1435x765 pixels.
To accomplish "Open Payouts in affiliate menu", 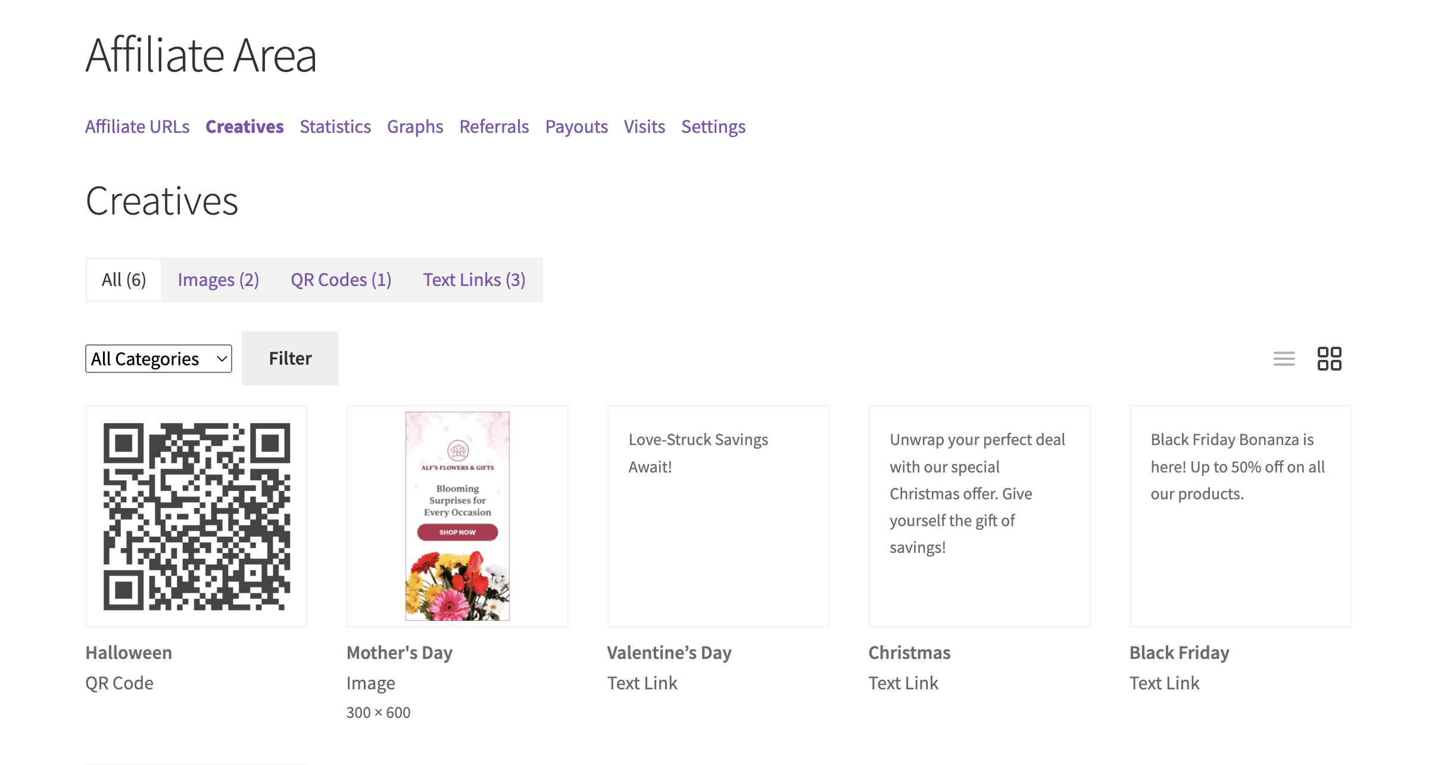I will pyautogui.click(x=576, y=126).
